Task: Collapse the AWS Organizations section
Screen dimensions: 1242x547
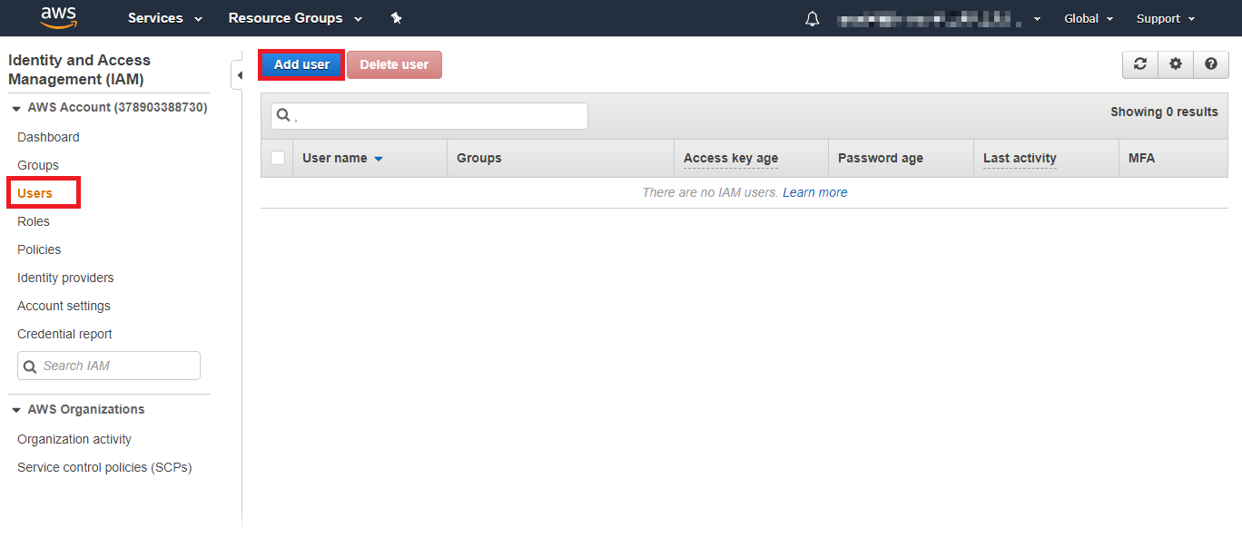Action: point(16,410)
